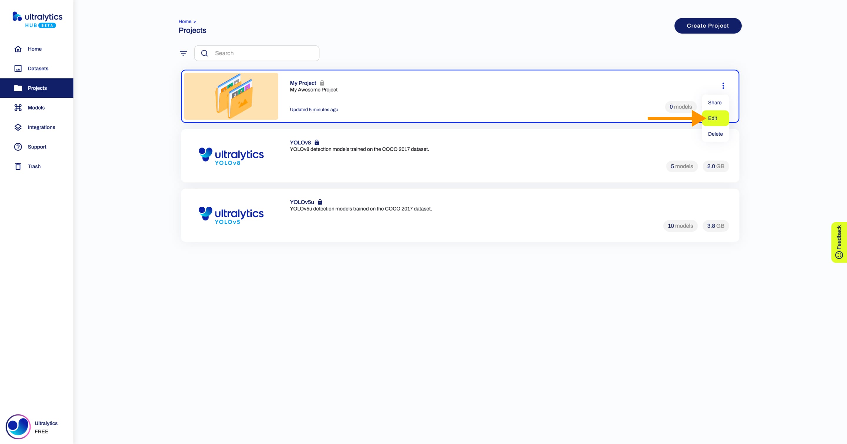Image resolution: width=847 pixels, height=444 pixels.
Task: Click the Feedback smiley icon on right edge
Action: pyautogui.click(x=840, y=255)
